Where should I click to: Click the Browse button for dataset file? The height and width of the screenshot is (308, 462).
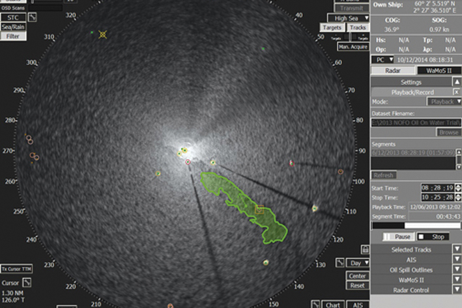[448, 132]
